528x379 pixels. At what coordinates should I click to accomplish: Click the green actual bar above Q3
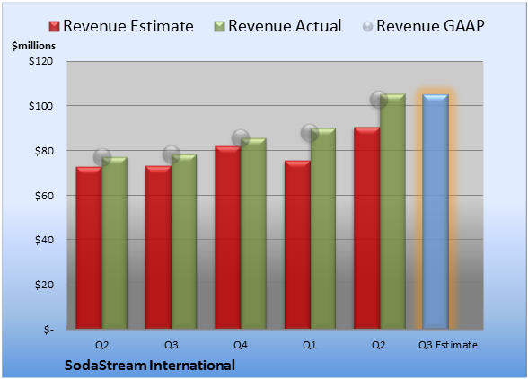(x=184, y=242)
